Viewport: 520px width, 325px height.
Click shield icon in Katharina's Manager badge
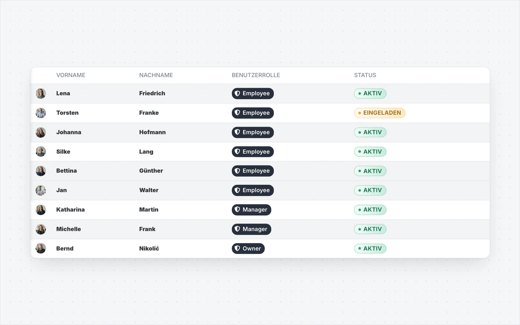(x=237, y=210)
